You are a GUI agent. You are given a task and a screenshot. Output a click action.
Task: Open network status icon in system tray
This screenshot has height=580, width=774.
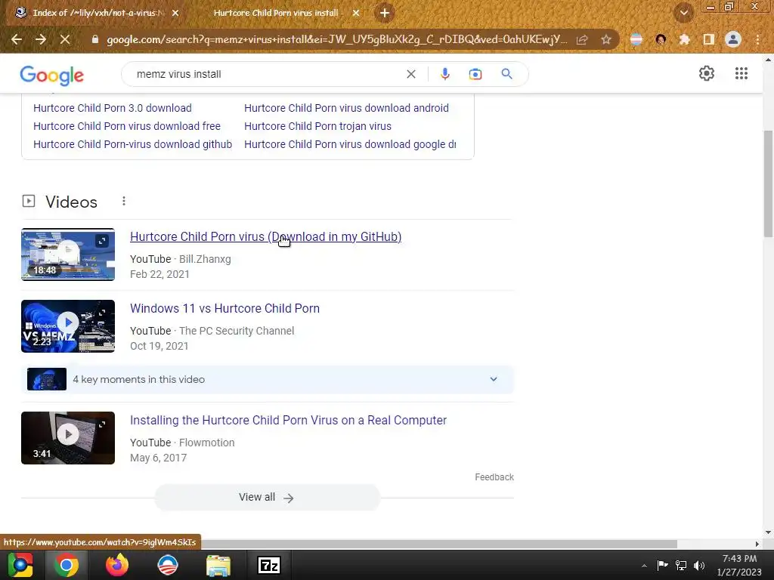pyautogui.click(x=681, y=566)
